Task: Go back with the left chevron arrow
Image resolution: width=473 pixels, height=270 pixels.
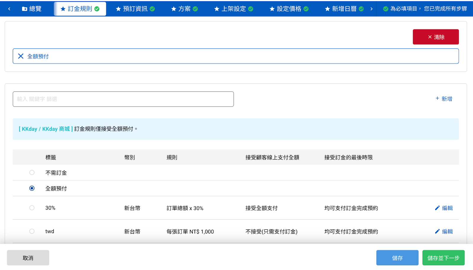Action: (9, 9)
